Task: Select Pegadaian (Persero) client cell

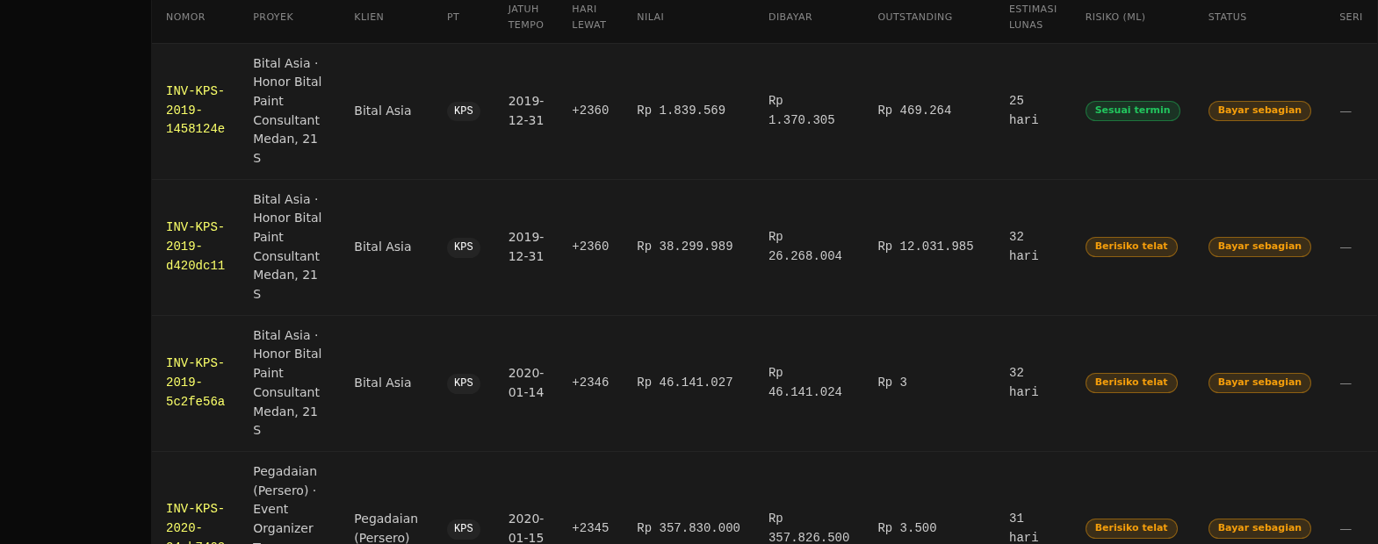Action: click(x=386, y=528)
